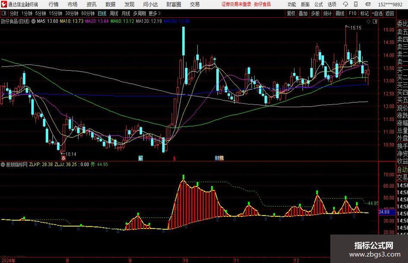This screenshot has width=408, height=263.
Task: Click the 34.69 highlighted axis value
Action: click(384, 212)
